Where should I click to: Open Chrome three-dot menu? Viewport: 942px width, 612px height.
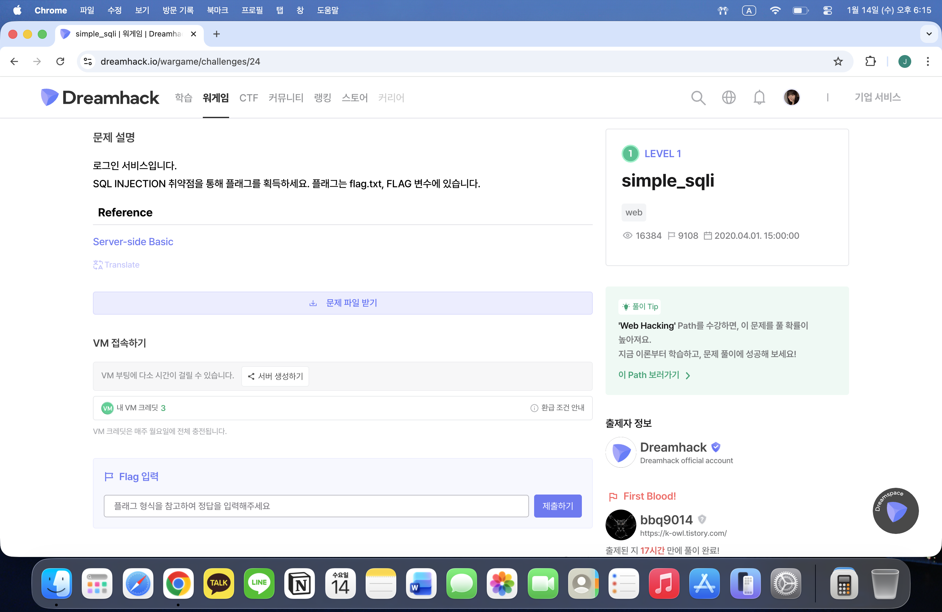pos(928,61)
